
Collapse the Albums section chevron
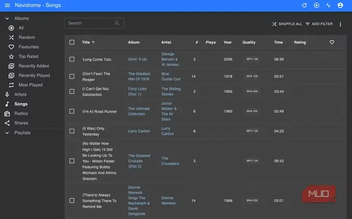tap(7, 18)
